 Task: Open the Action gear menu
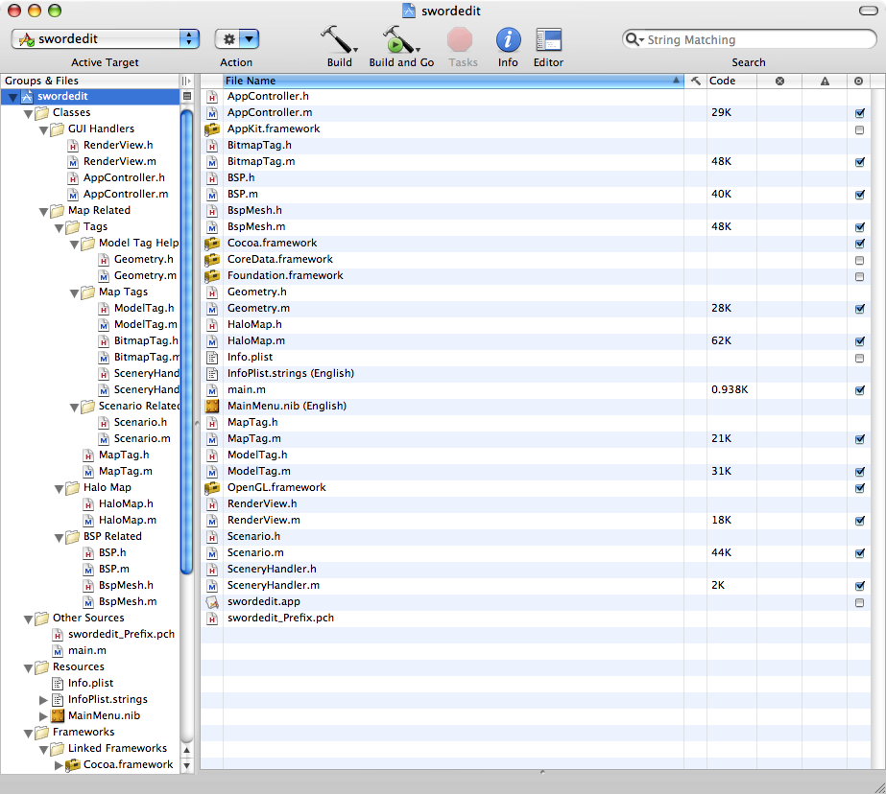(x=237, y=39)
